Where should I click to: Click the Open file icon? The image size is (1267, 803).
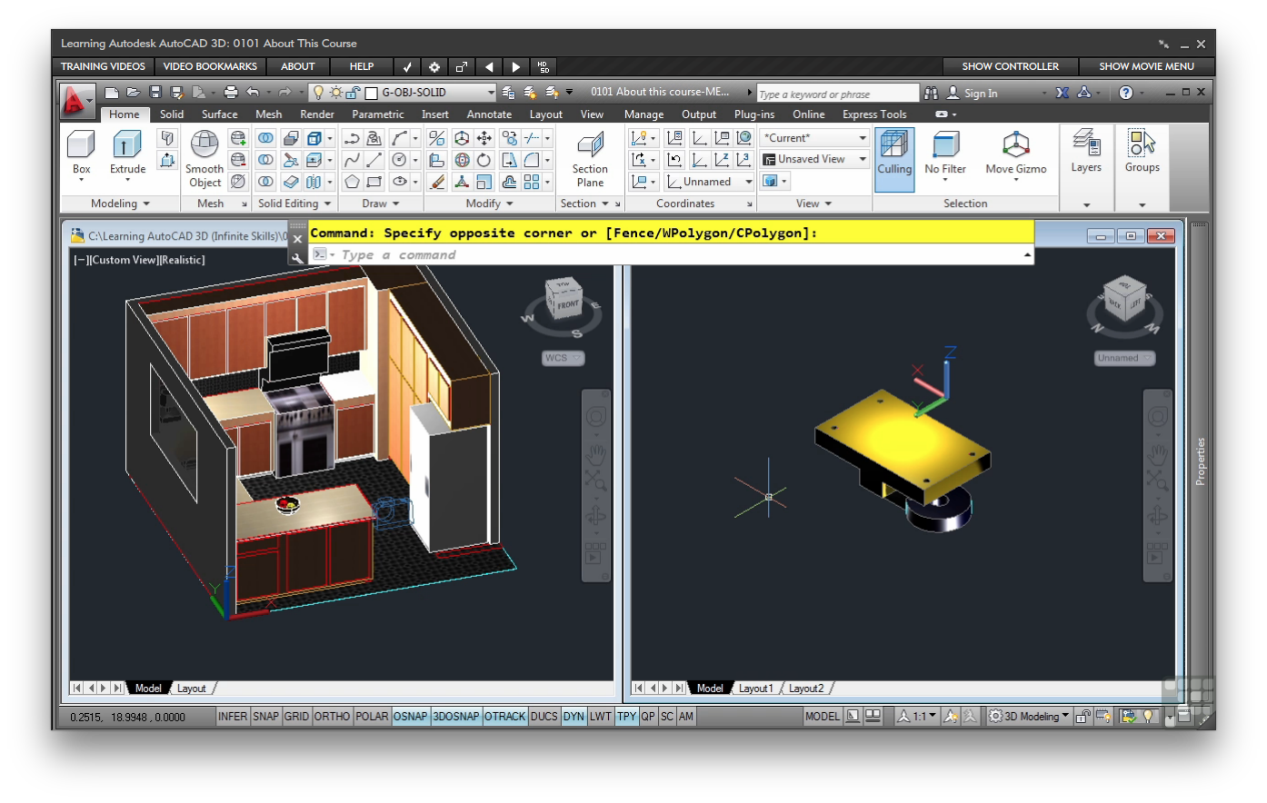pyautogui.click(x=133, y=93)
